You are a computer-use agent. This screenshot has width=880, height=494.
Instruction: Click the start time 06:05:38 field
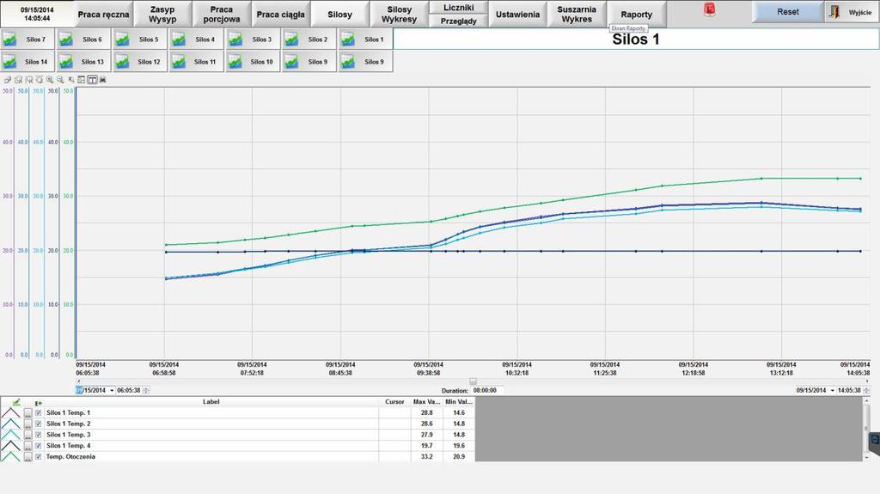click(x=129, y=390)
